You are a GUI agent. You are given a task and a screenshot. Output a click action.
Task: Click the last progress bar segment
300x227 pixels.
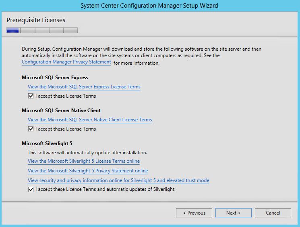(x=70, y=30)
